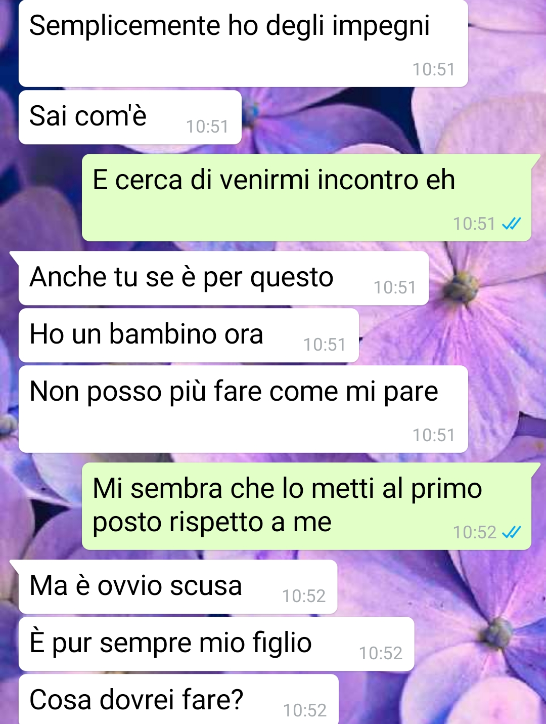546x724 pixels.
Task: Click read receipt on 'venirmi incontro' message
Action: (x=511, y=224)
